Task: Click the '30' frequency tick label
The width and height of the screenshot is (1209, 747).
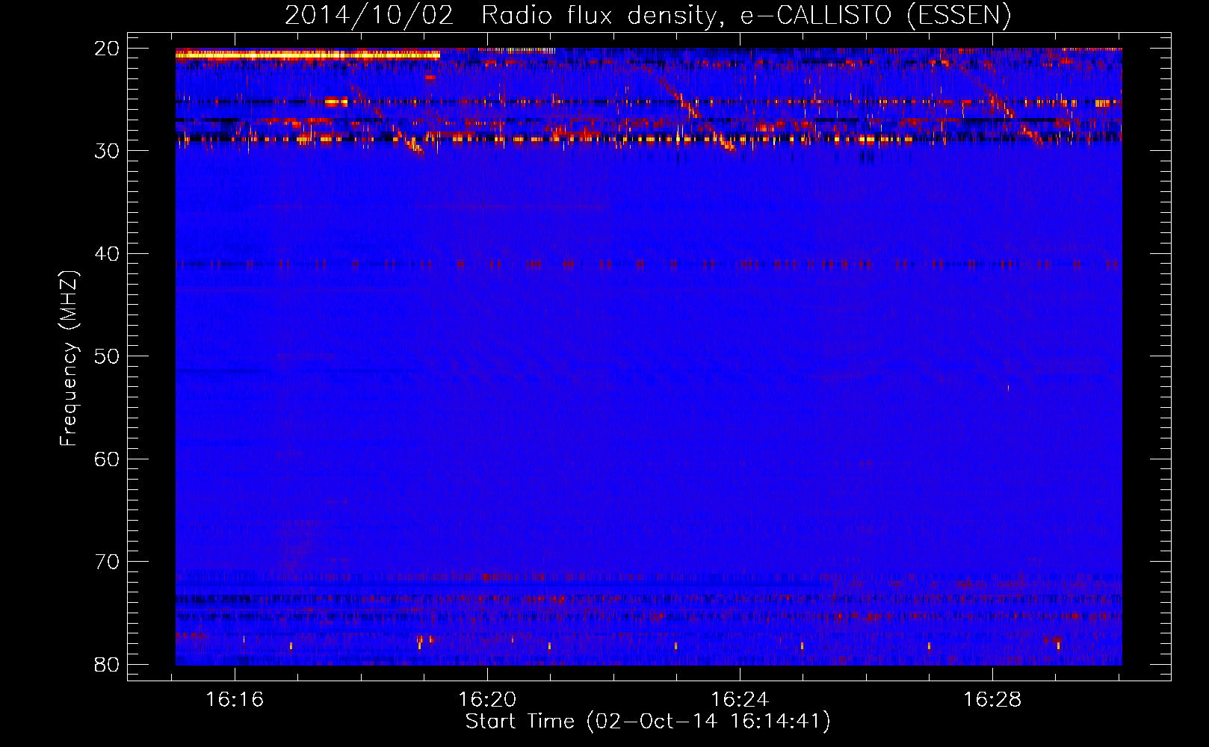Action: (x=107, y=151)
